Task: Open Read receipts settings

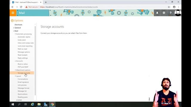Action: (23, 55)
